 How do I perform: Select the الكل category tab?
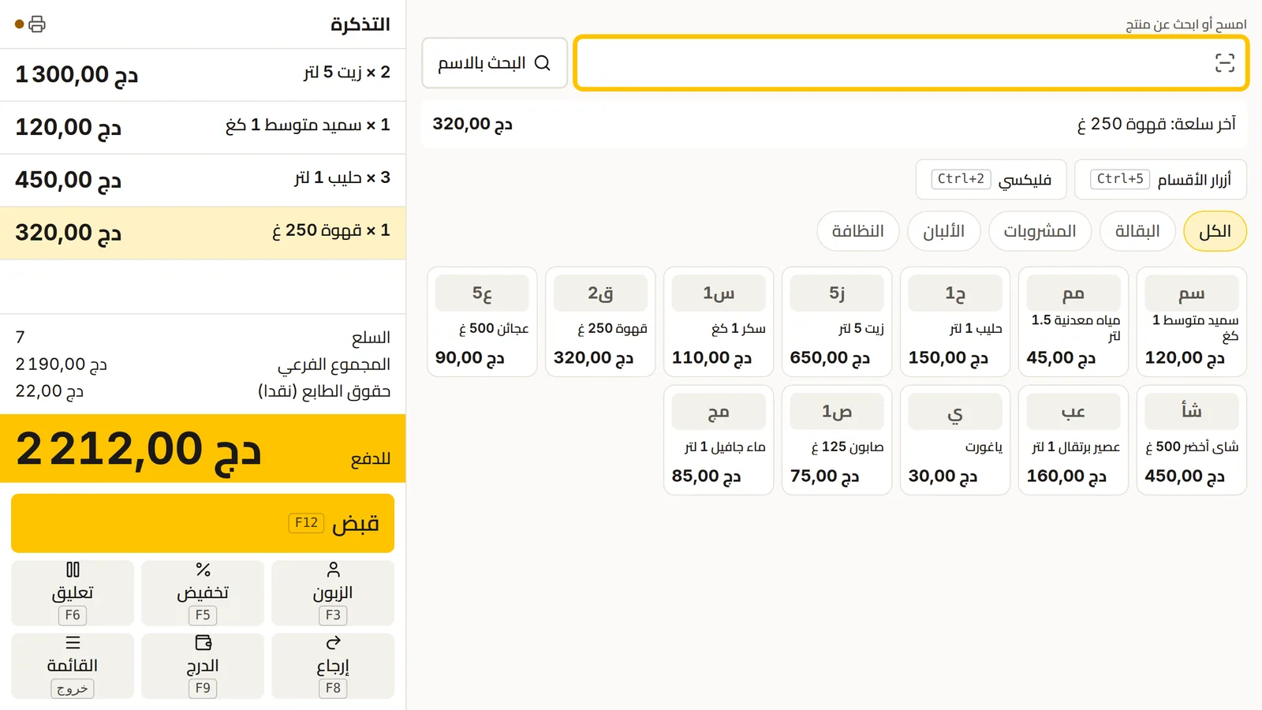1215,231
